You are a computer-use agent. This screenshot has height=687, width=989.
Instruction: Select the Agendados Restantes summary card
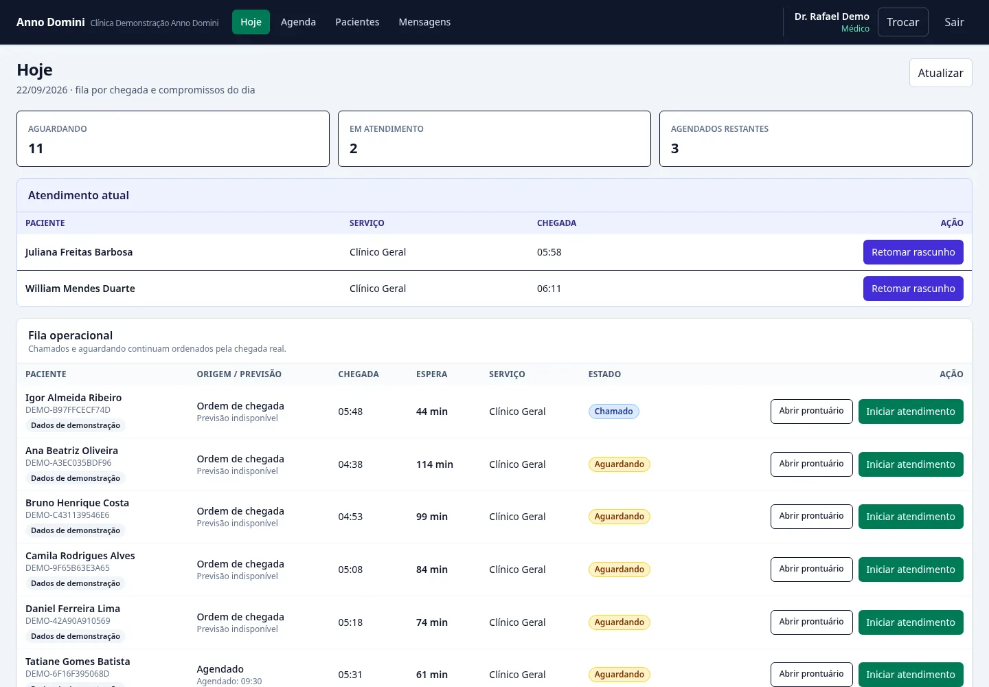point(816,139)
